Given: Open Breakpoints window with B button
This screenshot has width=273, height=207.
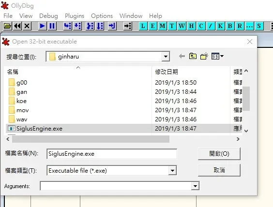Looking at the screenshot, I should 230,26.
